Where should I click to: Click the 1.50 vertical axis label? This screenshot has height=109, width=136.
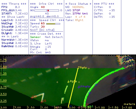coord(3,67)
